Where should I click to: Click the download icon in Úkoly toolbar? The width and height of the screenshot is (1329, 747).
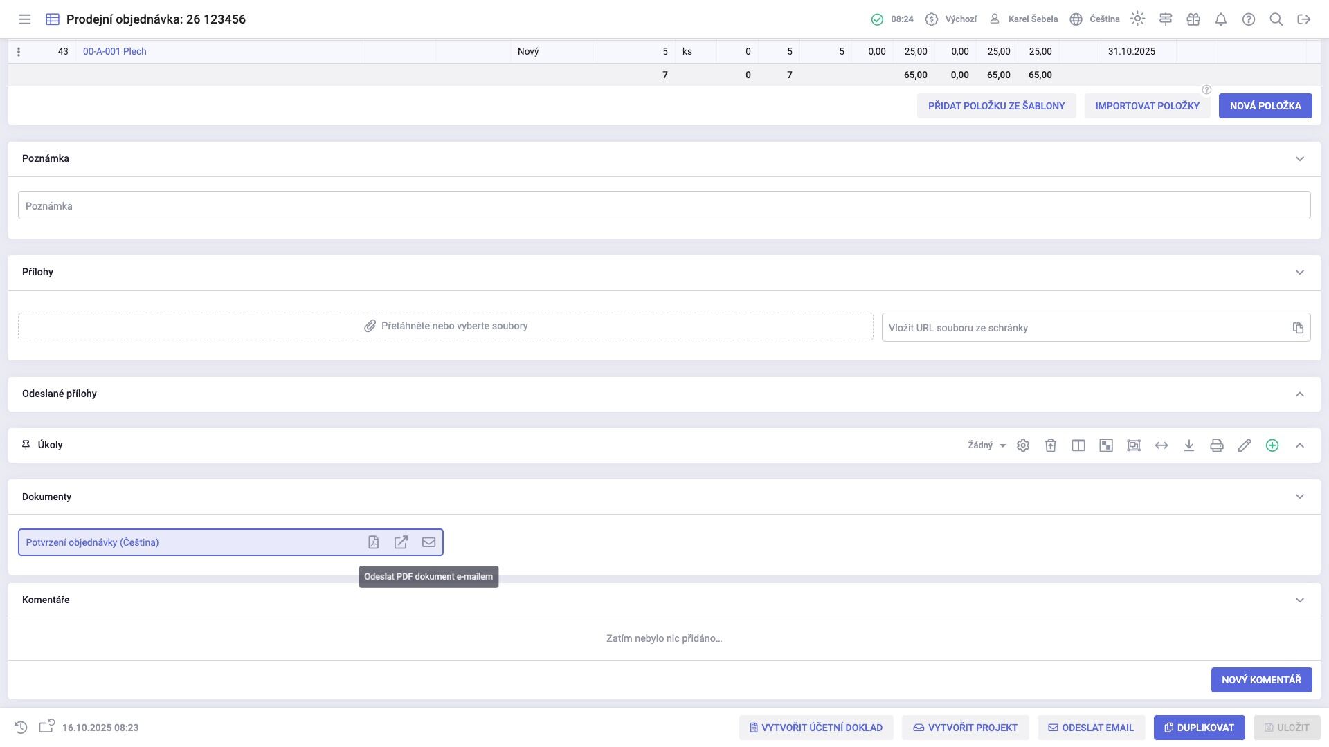coord(1188,445)
